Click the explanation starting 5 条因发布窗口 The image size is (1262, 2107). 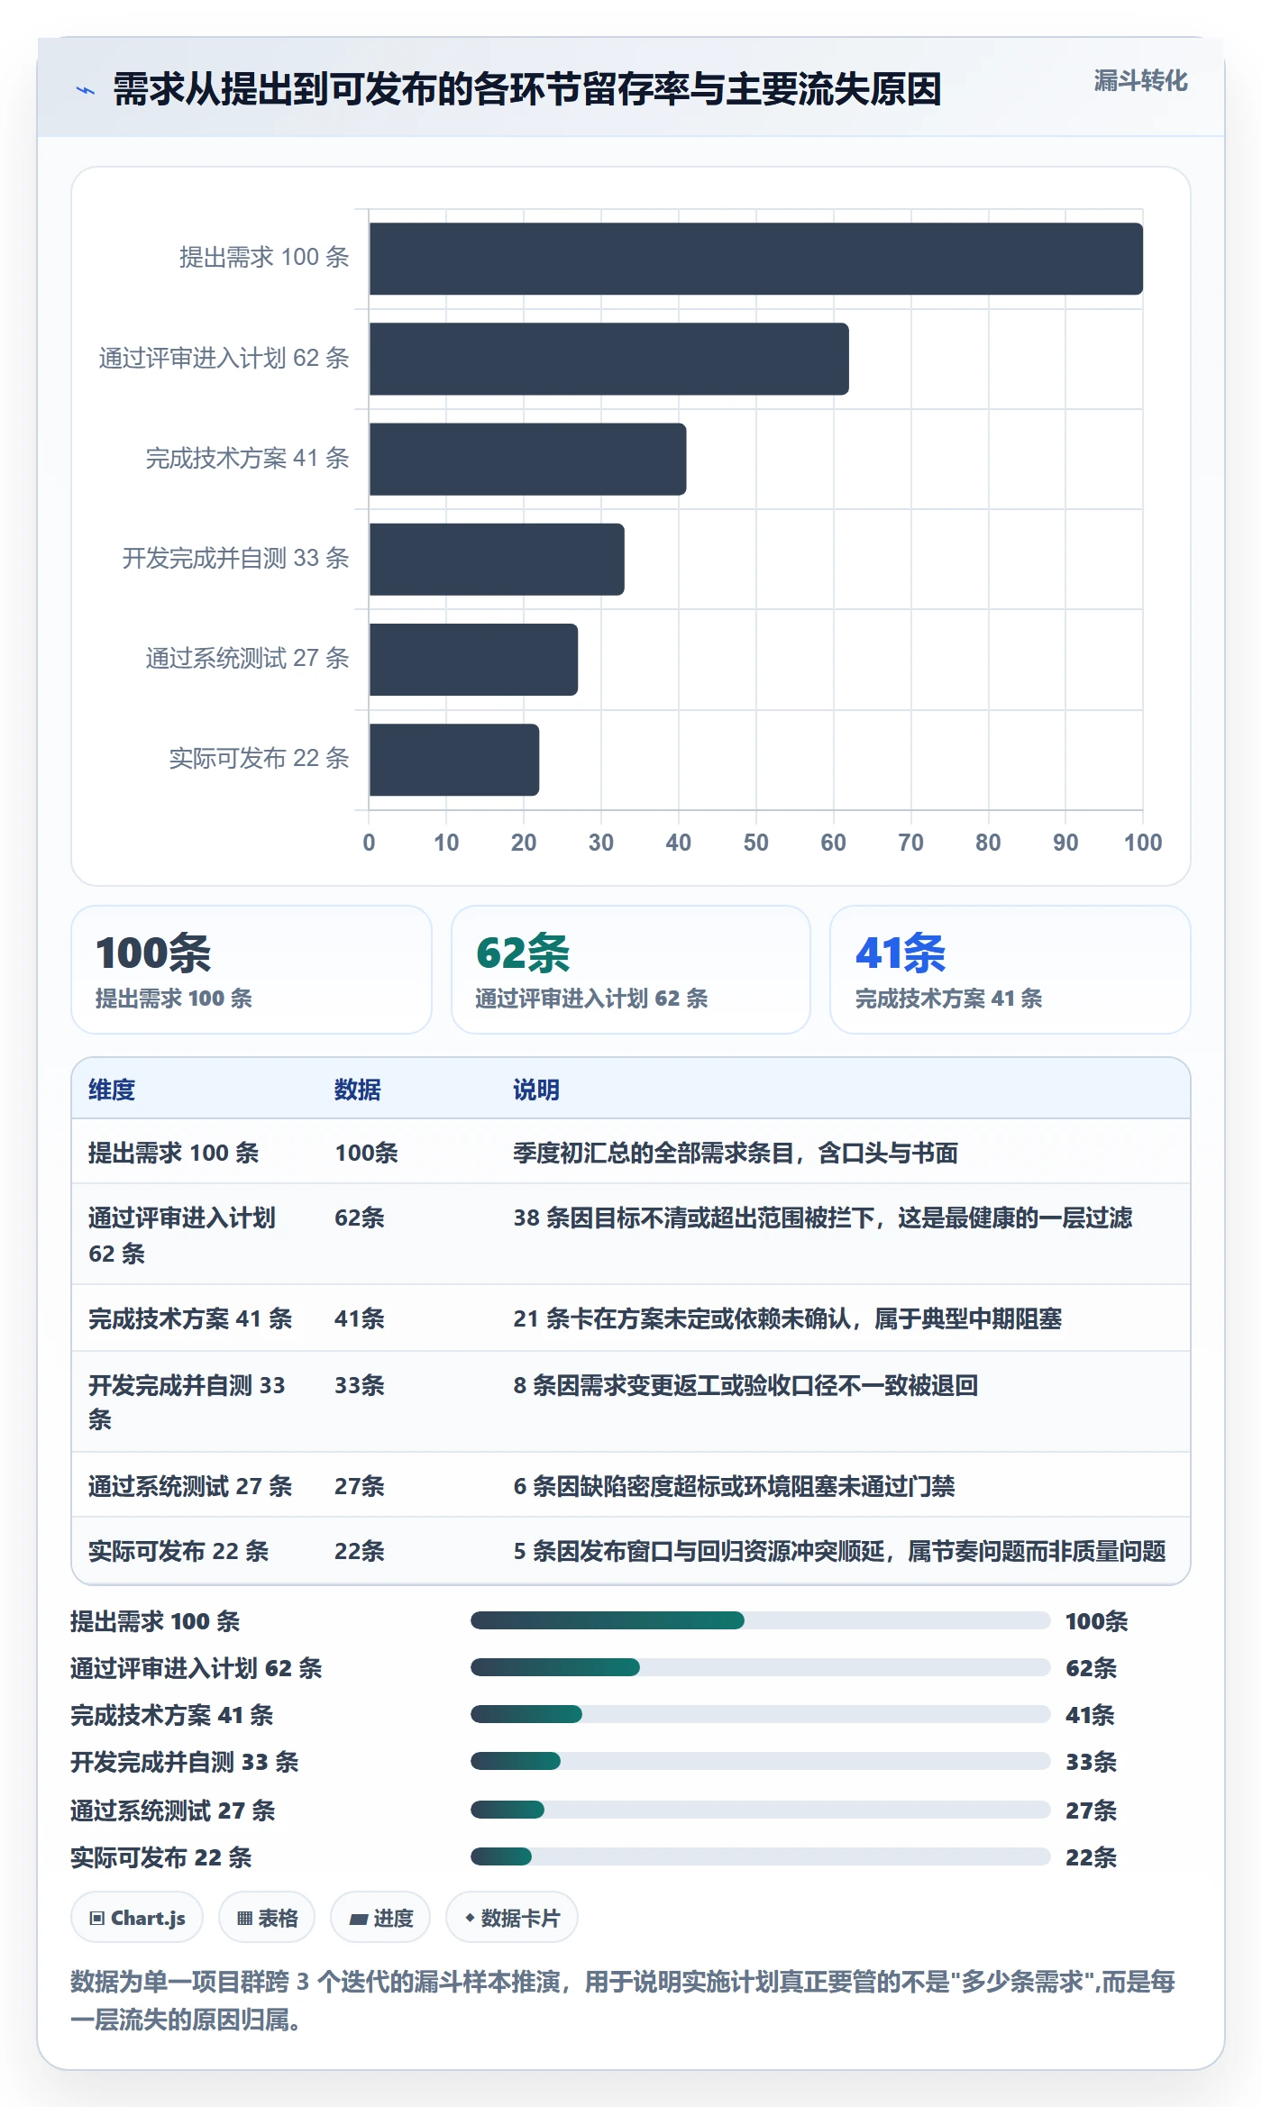(x=839, y=1551)
